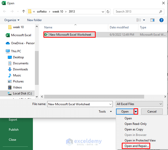Sort files by Type column header
Image resolution: width=168 pixels, height=150 pixels.
[x=143, y=27]
